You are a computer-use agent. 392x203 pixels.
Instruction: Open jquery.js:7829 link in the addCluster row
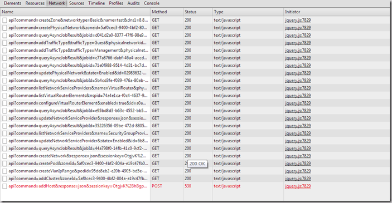(298, 179)
